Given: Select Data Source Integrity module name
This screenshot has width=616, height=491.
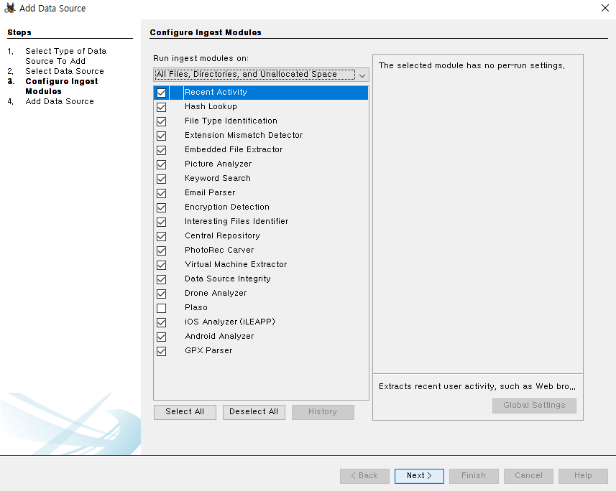Looking at the screenshot, I should [227, 279].
